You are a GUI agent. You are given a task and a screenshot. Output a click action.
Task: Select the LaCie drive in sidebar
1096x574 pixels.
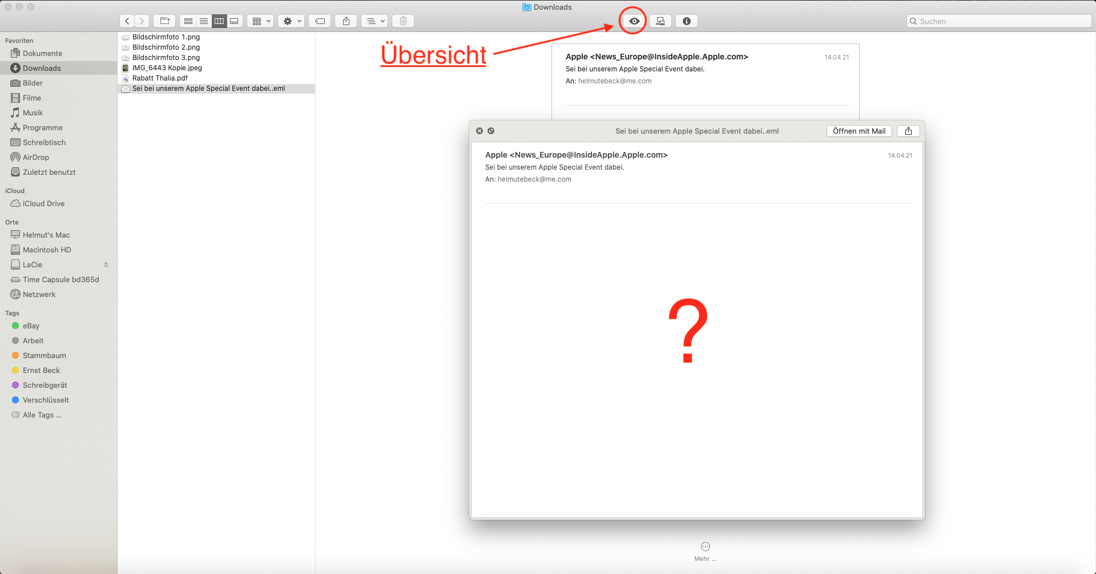click(x=58, y=264)
